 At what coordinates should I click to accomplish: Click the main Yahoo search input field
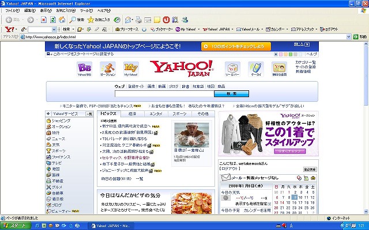(x=164, y=94)
